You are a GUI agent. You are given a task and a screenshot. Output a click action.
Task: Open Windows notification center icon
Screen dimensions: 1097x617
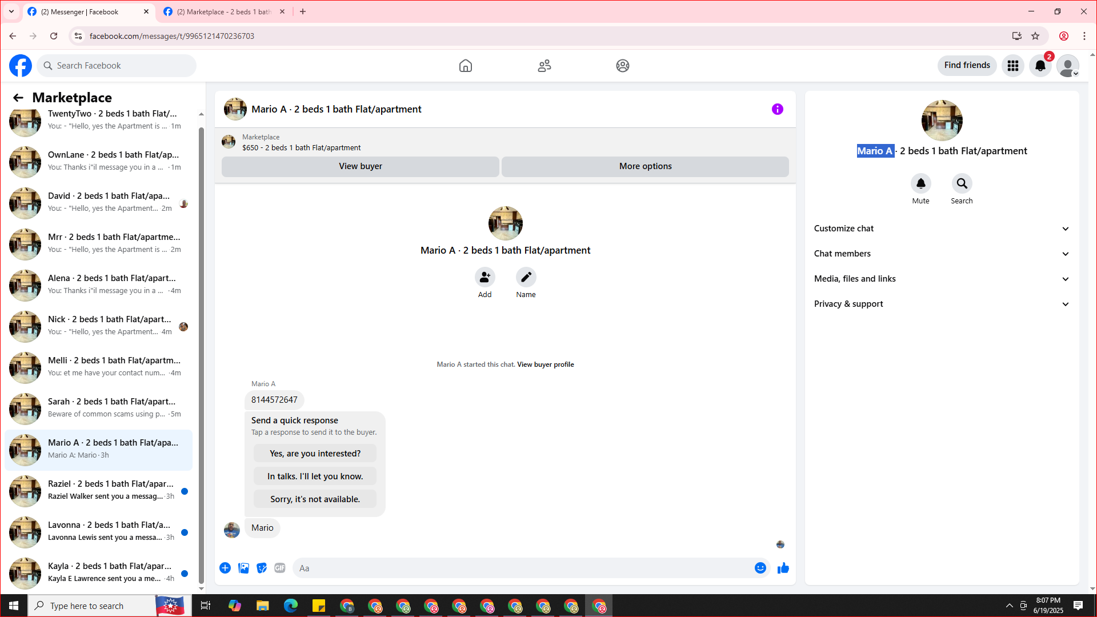click(1078, 606)
